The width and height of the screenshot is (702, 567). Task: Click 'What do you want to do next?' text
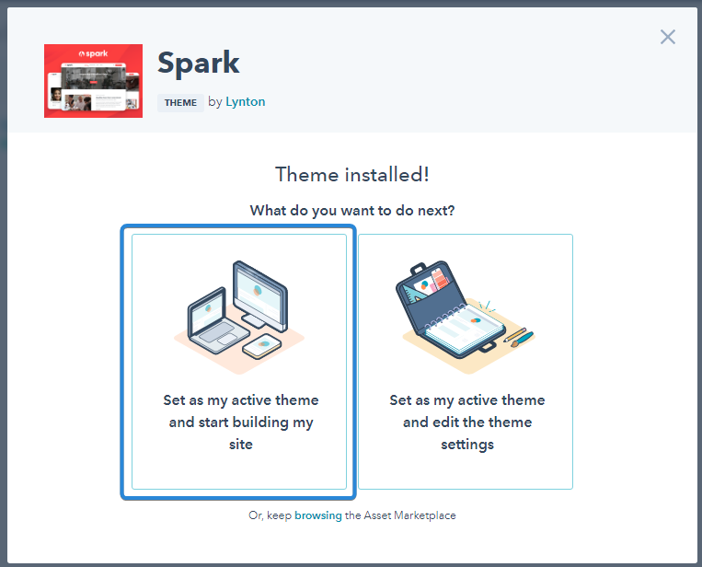pyautogui.click(x=352, y=210)
